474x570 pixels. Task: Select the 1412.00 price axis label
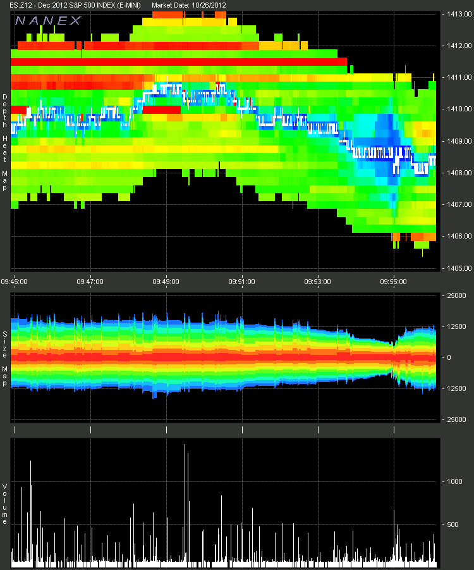(459, 46)
